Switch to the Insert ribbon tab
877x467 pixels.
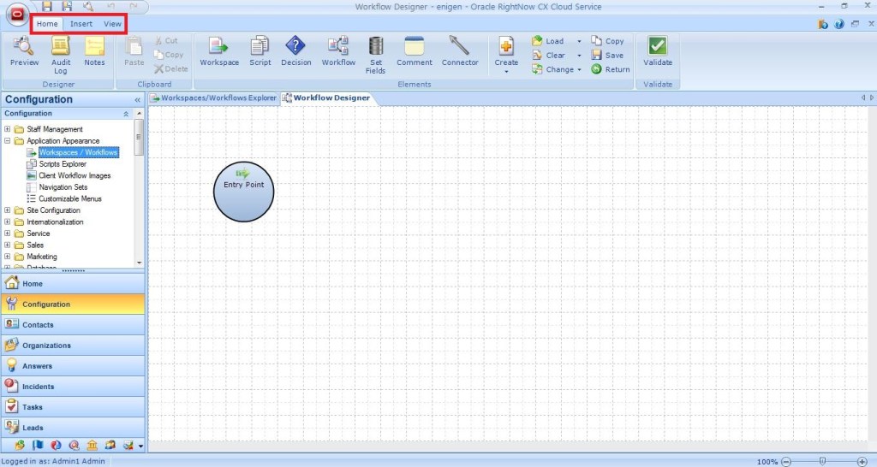(81, 24)
